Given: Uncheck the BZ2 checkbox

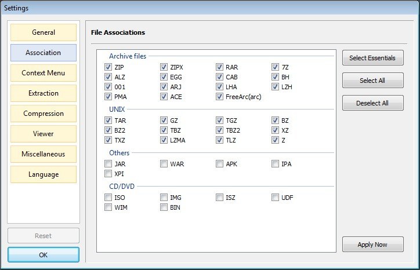Looking at the screenshot, I should [108, 130].
